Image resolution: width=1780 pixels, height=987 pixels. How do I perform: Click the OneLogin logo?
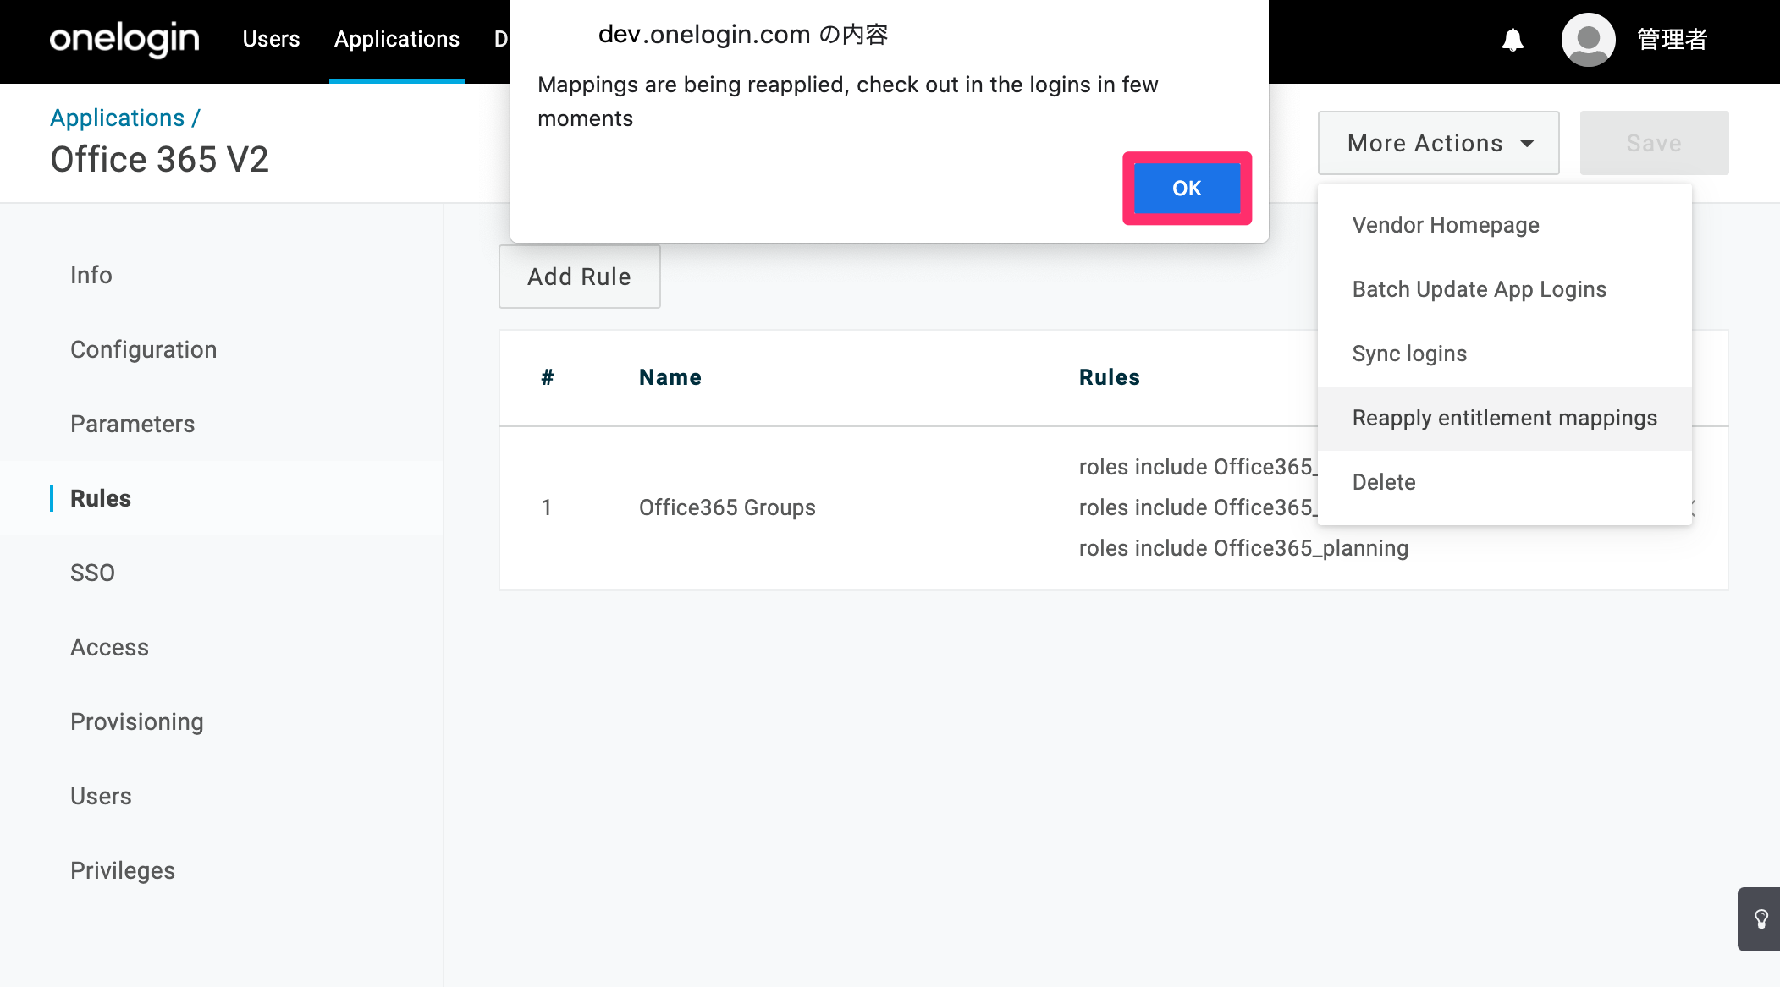tap(124, 39)
